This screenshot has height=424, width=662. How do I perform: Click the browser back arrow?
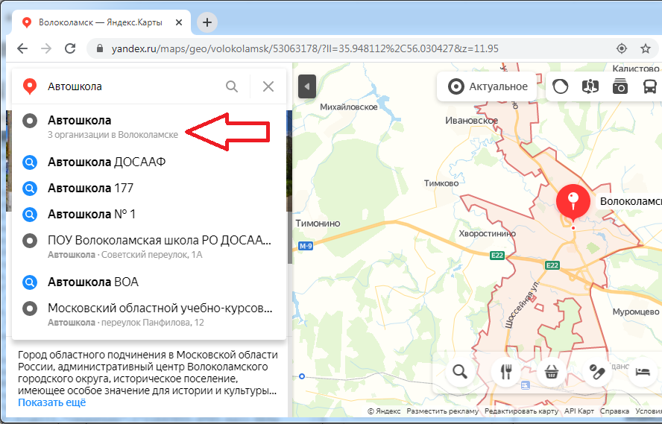pos(22,48)
